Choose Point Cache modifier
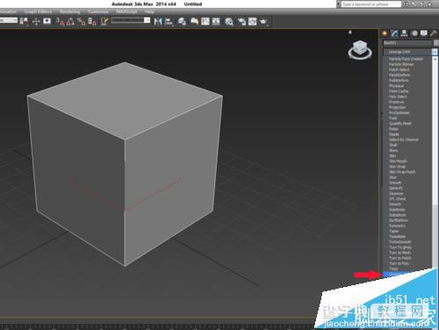The image size is (439, 330). pyautogui.click(x=399, y=91)
